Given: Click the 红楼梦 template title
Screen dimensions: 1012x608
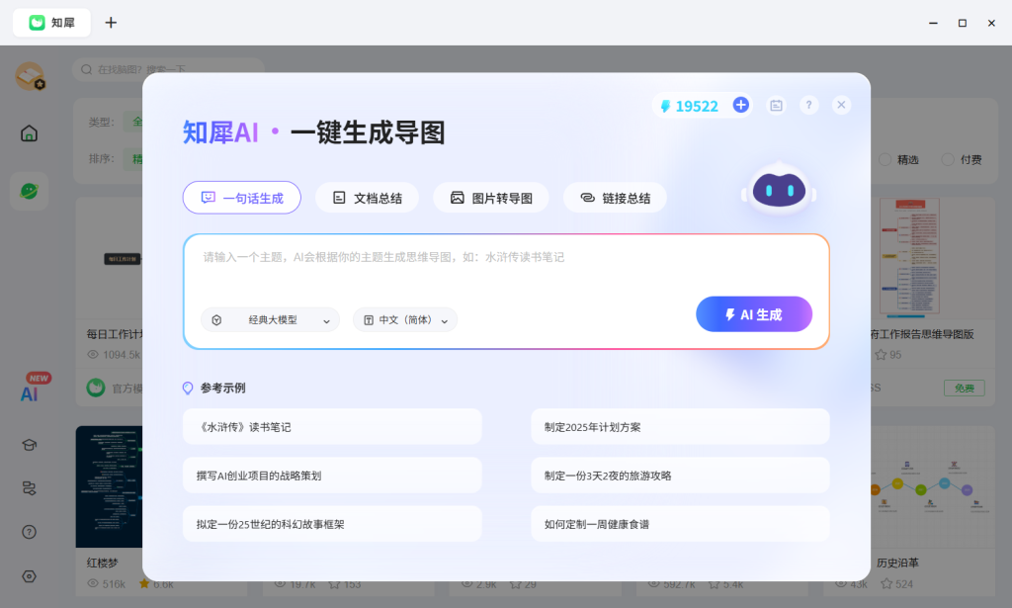Looking at the screenshot, I should click(103, 563).
